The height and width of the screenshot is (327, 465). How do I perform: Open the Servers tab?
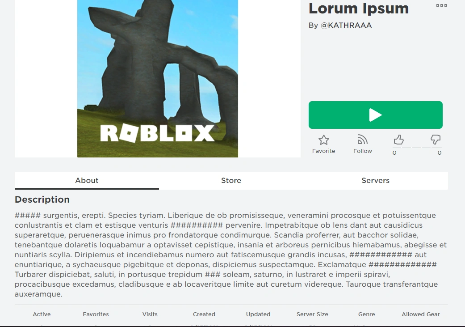[x=376, y=180]
